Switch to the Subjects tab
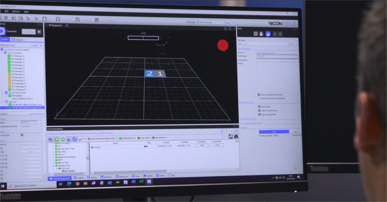This screenshot has height=202, width=387. click(x=18, y=40)
